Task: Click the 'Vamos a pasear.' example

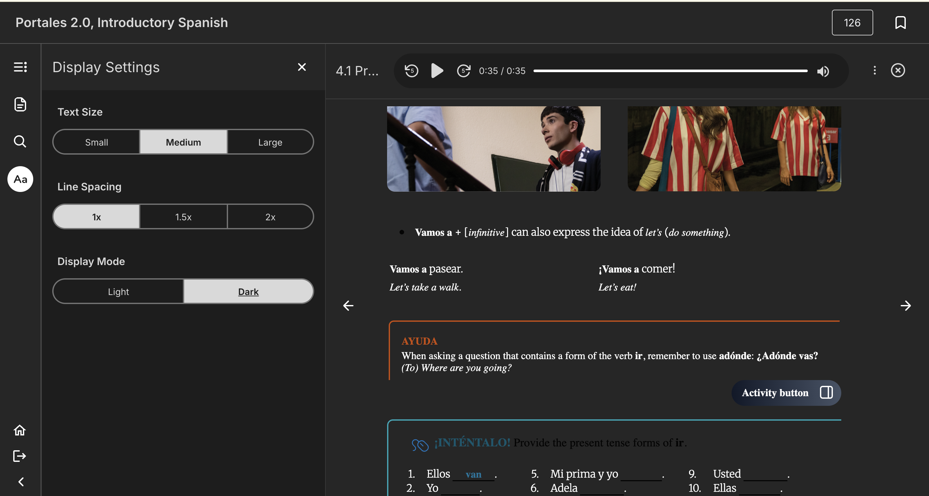Action: [426, 269]
